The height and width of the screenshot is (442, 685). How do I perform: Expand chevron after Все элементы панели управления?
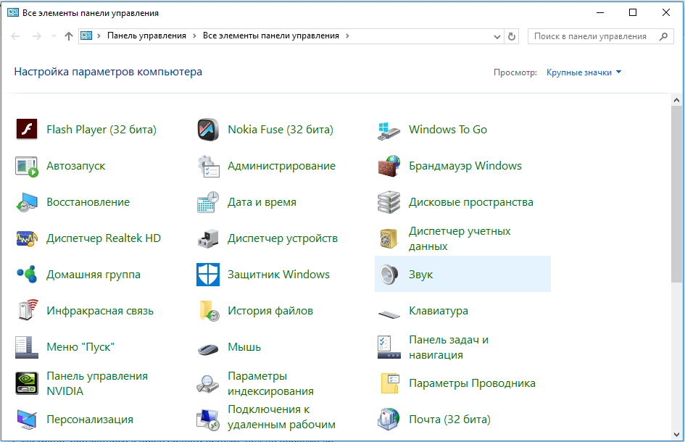[x=347, y=36]
